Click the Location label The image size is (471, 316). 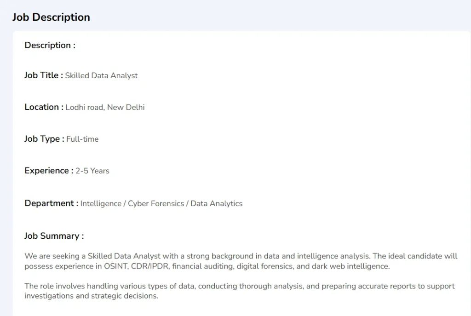(44, 107)
